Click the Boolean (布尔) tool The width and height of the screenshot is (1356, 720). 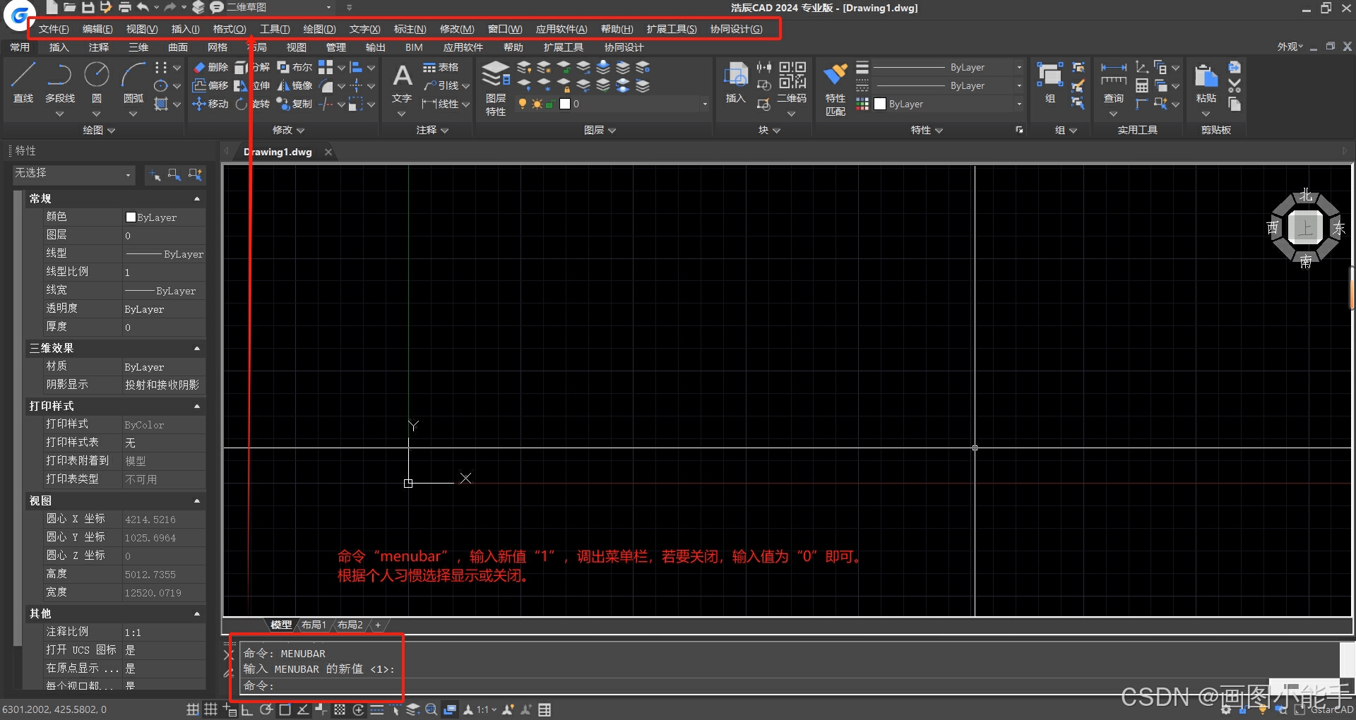[295, 67]
